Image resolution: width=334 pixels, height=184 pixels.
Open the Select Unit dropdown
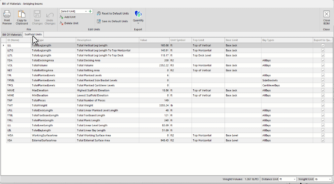click(x=86, y=11)
